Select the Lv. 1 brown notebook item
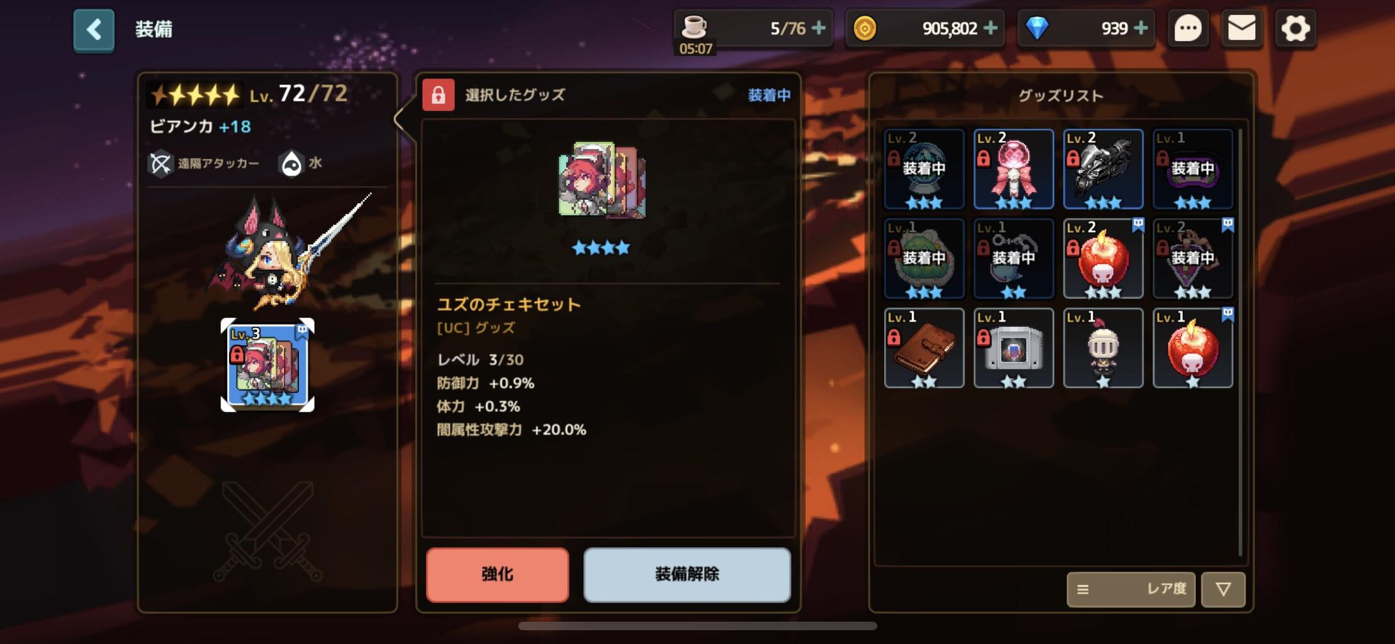Screen dimensions: 1395x644 click(924, 348)
